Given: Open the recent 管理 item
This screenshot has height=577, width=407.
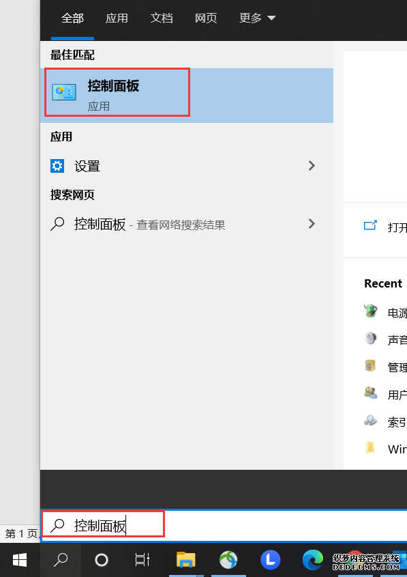Looking at the screenshot, I should (x=397, y=367).
